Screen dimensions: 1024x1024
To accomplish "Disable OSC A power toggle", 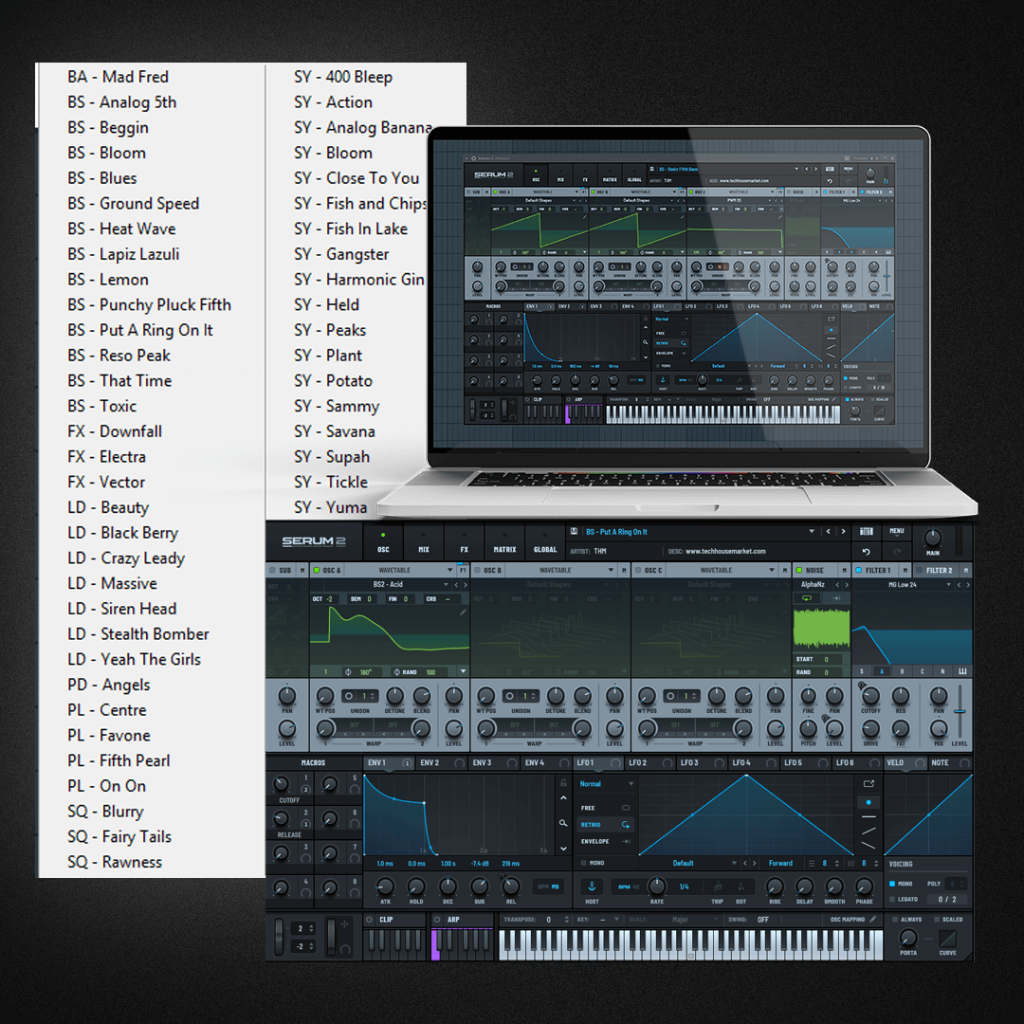I will point(316,570).
